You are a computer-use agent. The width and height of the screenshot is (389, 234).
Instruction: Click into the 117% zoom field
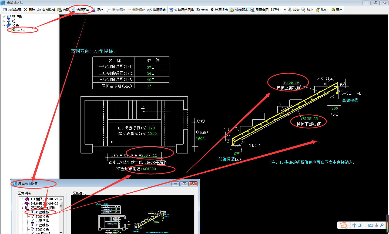(276, 10)
